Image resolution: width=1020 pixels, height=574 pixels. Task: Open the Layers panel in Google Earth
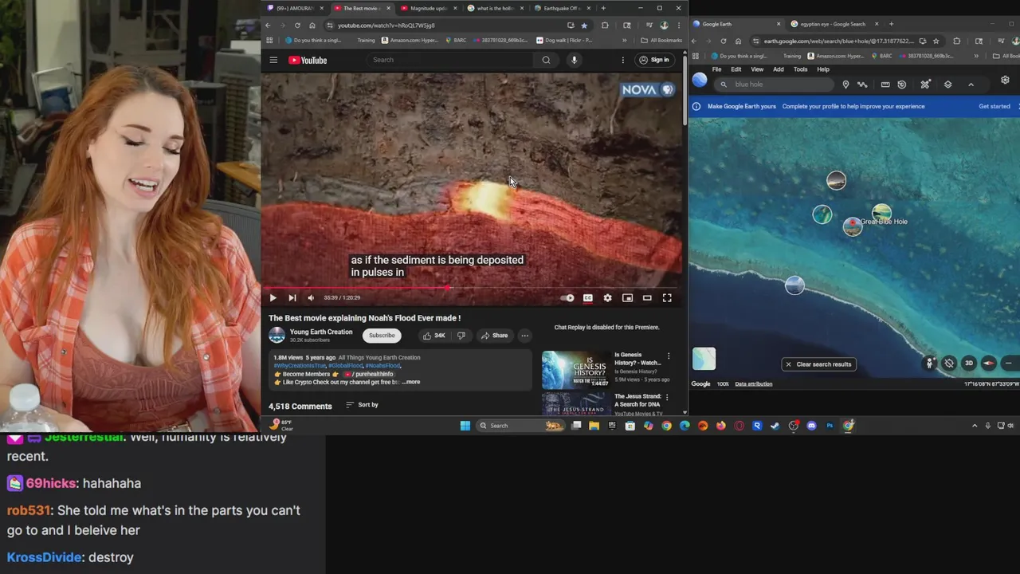pos(947,85)
